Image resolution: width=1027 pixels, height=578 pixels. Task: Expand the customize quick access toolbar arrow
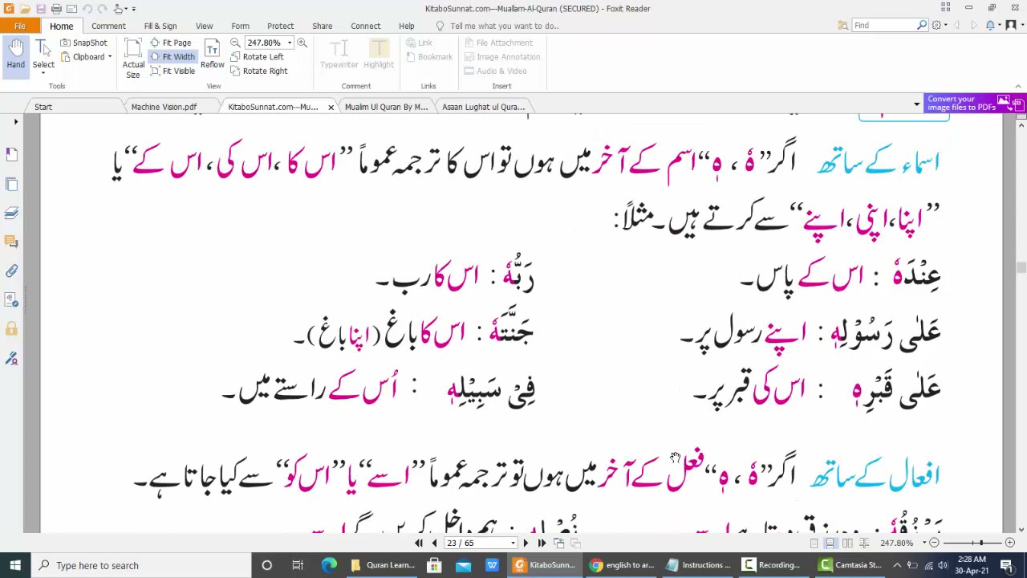coord(133,9)
